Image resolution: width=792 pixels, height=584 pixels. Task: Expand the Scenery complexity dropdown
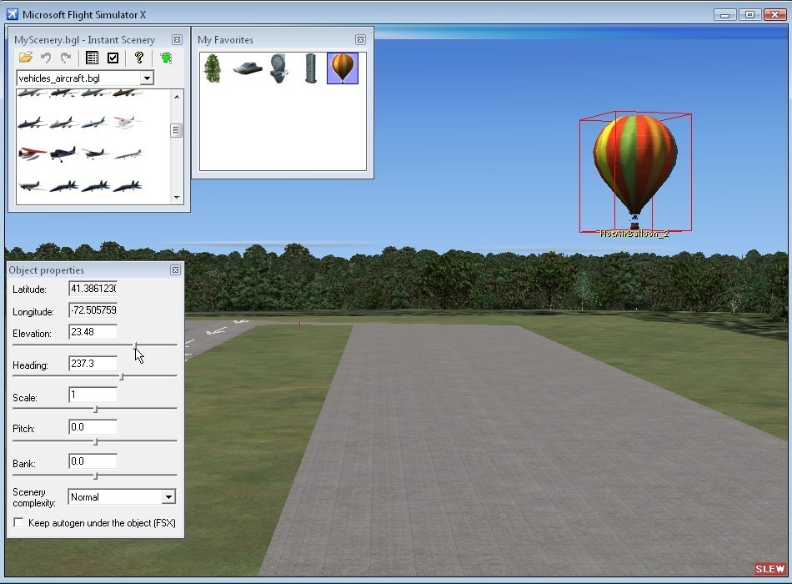[x=168, y=497]
